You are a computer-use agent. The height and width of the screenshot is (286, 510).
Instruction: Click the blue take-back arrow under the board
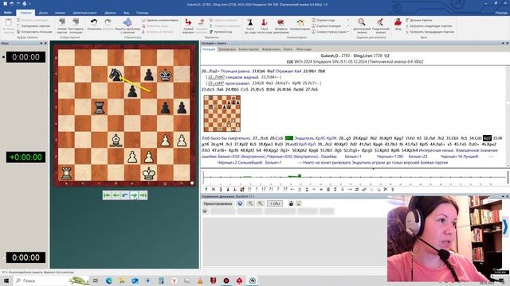(x=125, y=195)
